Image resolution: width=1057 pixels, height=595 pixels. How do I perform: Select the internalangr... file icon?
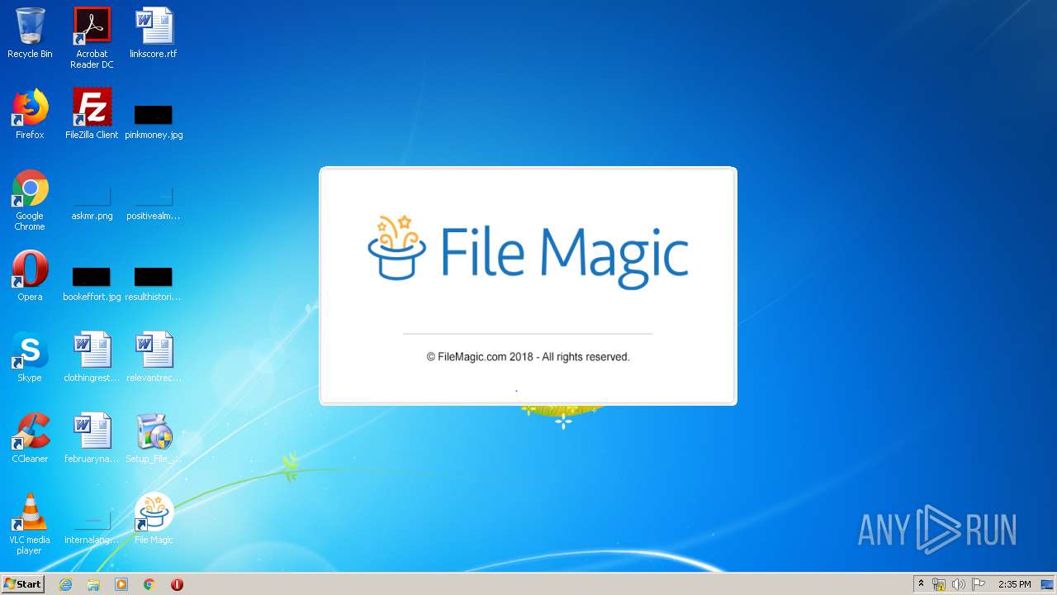click(92, 527)
